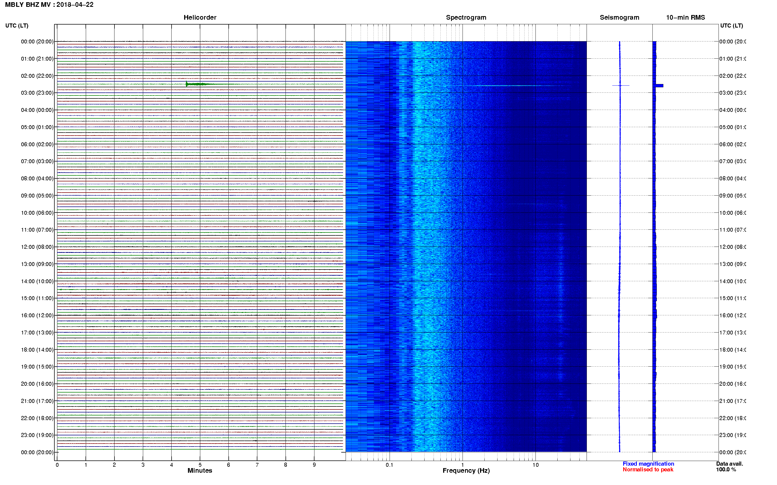777x485 pixels.
Task: Click the left axis "00:00 (20:00)" label at the bottom
Action: click(x=37, y=452)
